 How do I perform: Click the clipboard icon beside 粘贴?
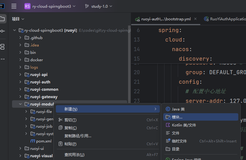pyautogui.click(x=60, y=144)
